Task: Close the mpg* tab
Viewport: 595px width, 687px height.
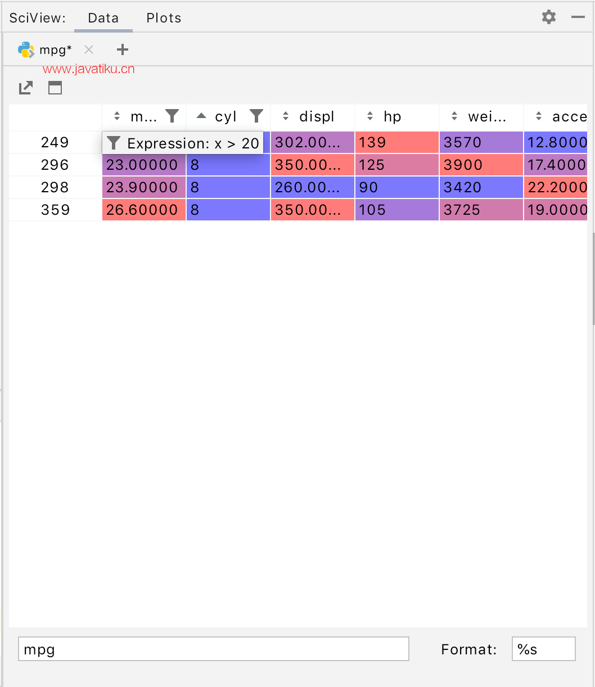Action: pyautogui.click(x=88, y=49)
